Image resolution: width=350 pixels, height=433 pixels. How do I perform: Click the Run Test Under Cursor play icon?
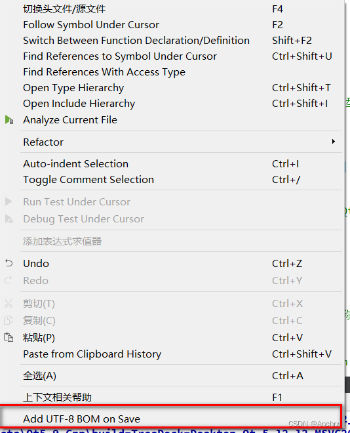pyautogui.click(x=9, y=201)
